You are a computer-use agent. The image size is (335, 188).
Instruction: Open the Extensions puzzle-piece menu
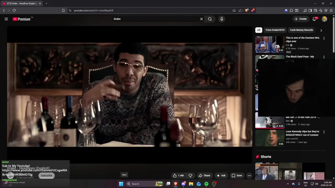pos(291,10)
